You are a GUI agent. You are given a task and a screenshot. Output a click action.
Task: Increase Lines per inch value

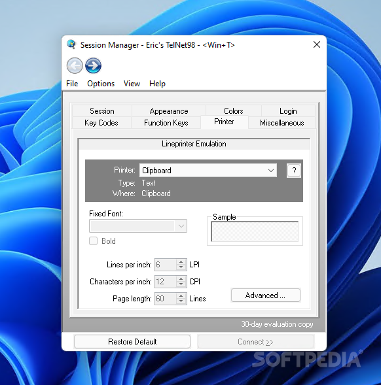(181, 262)
